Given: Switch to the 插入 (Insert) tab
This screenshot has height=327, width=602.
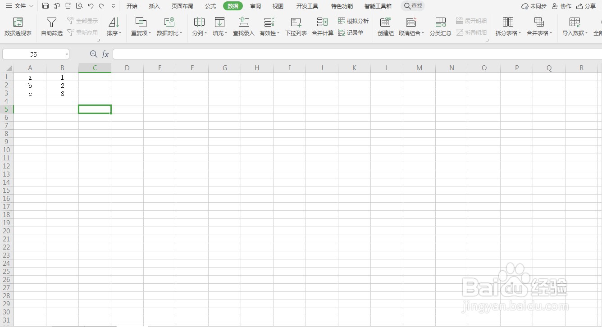Looking at the screenshot, I should [x=155, y=6].
